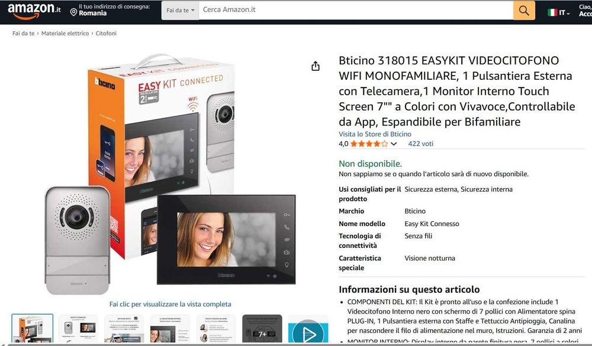Image resolution: width=592 pixels, height=346 pixels.
Task: Click the 'Non disponibile.' status text
Action: click(x=371, y=164)
